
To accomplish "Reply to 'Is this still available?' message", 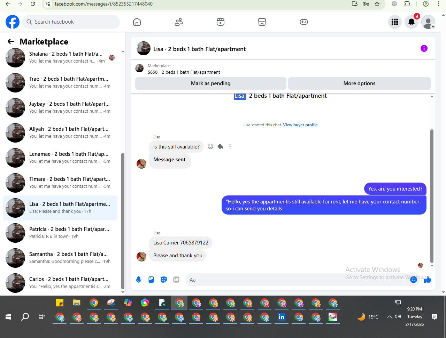I will pos(220,146).
